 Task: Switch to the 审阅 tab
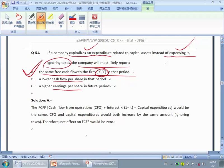click(79, 9)
